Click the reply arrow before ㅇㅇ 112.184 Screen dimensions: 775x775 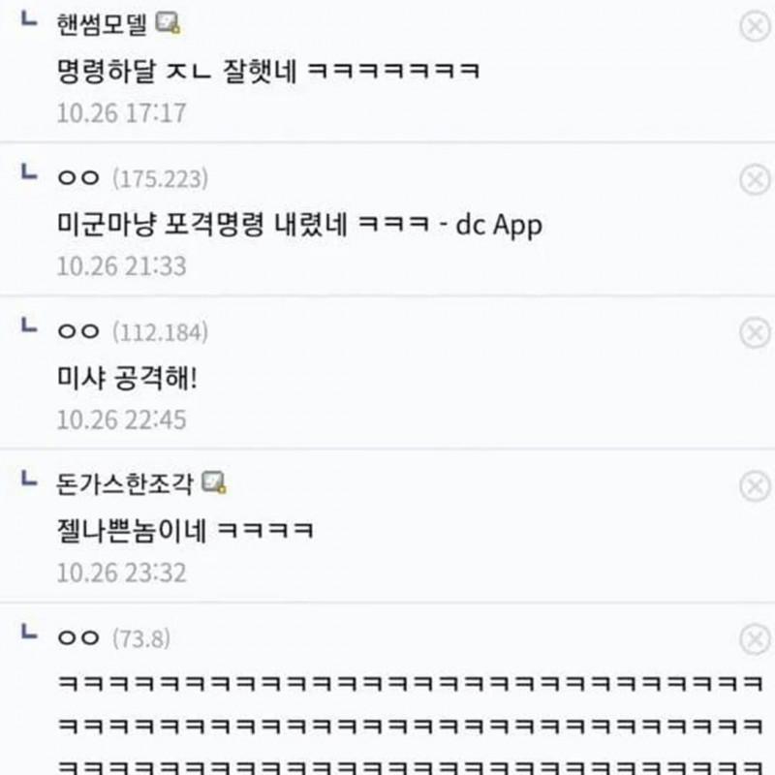click(x=29, y=325)
